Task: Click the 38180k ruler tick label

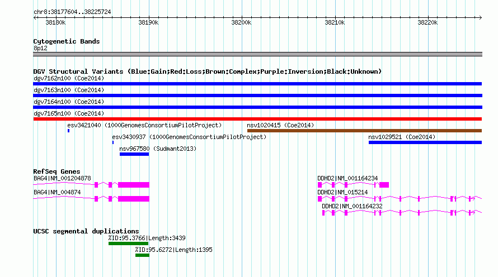Action: (x=55, y=22)
